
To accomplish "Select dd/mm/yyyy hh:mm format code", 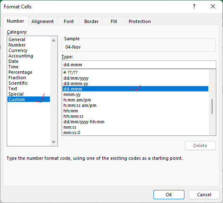I will [135, 122].
